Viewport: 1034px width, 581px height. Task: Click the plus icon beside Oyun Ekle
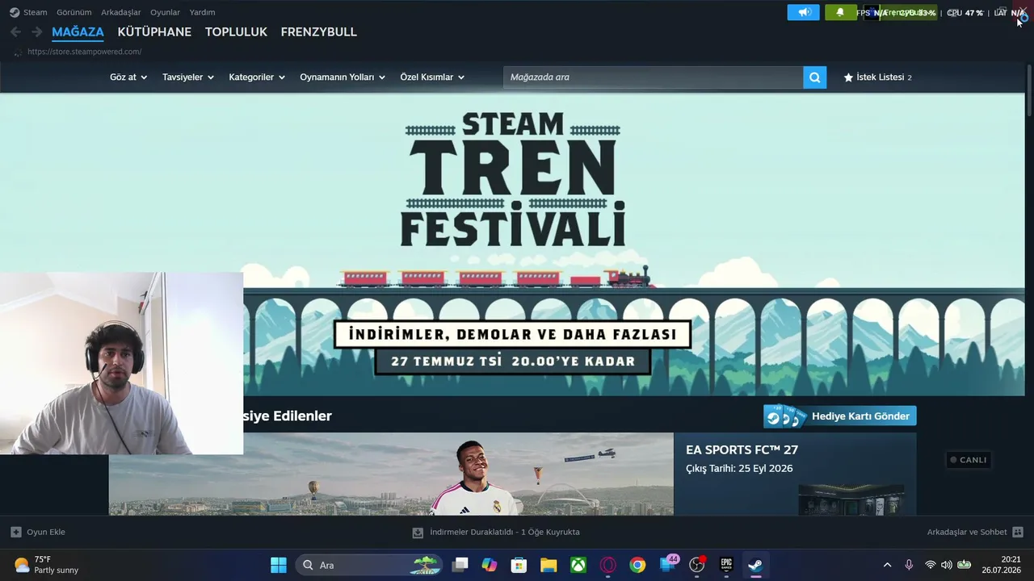(x=16, y=532)
